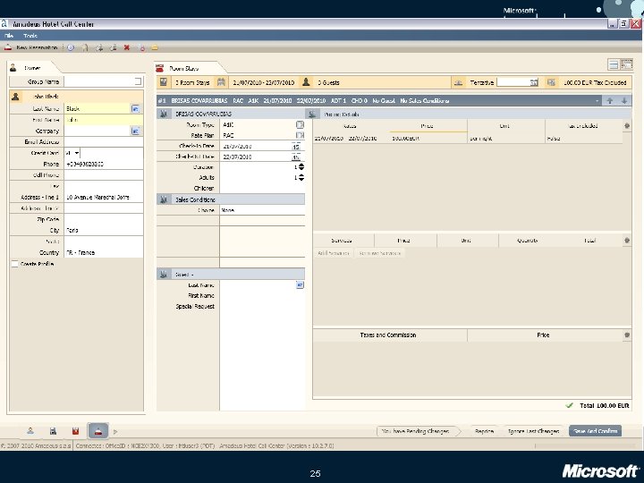Click the Sales Conditions section icon
This screenshot has height=483, width=644.
tap(164, 199)
